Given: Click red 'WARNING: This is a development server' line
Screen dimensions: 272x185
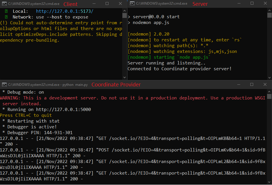Looking at the screenshot, I should pyautogui.click(x=133, y=98).
